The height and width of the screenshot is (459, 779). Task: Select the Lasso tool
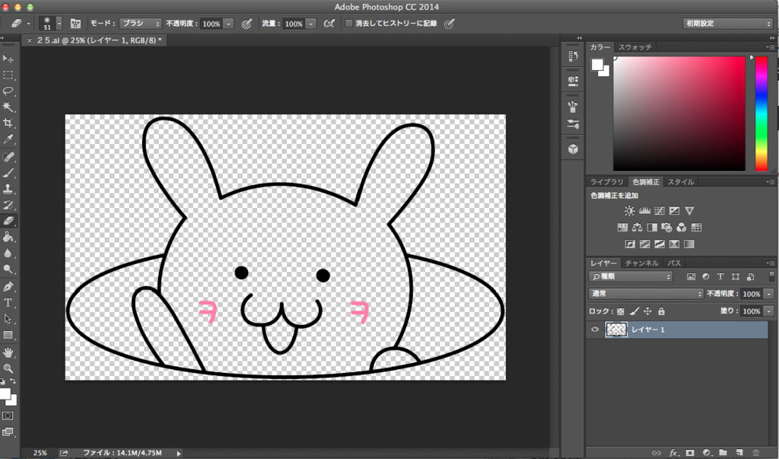pyautogui.click(x=8, y=91)
